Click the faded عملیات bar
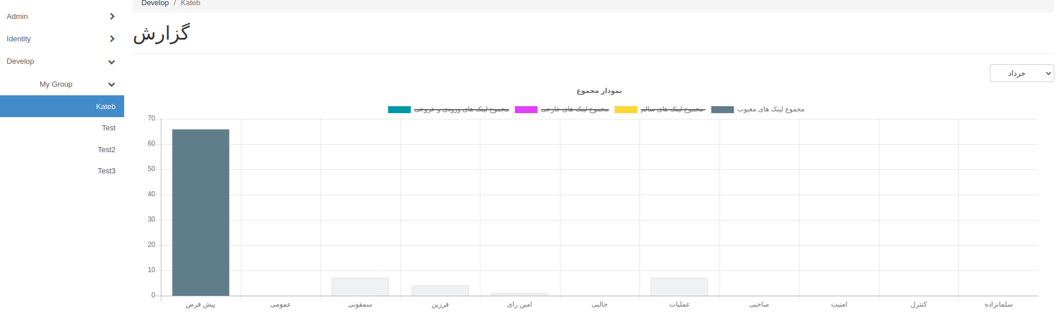This screenshot has width=1060, height=329. coord(679,287)
